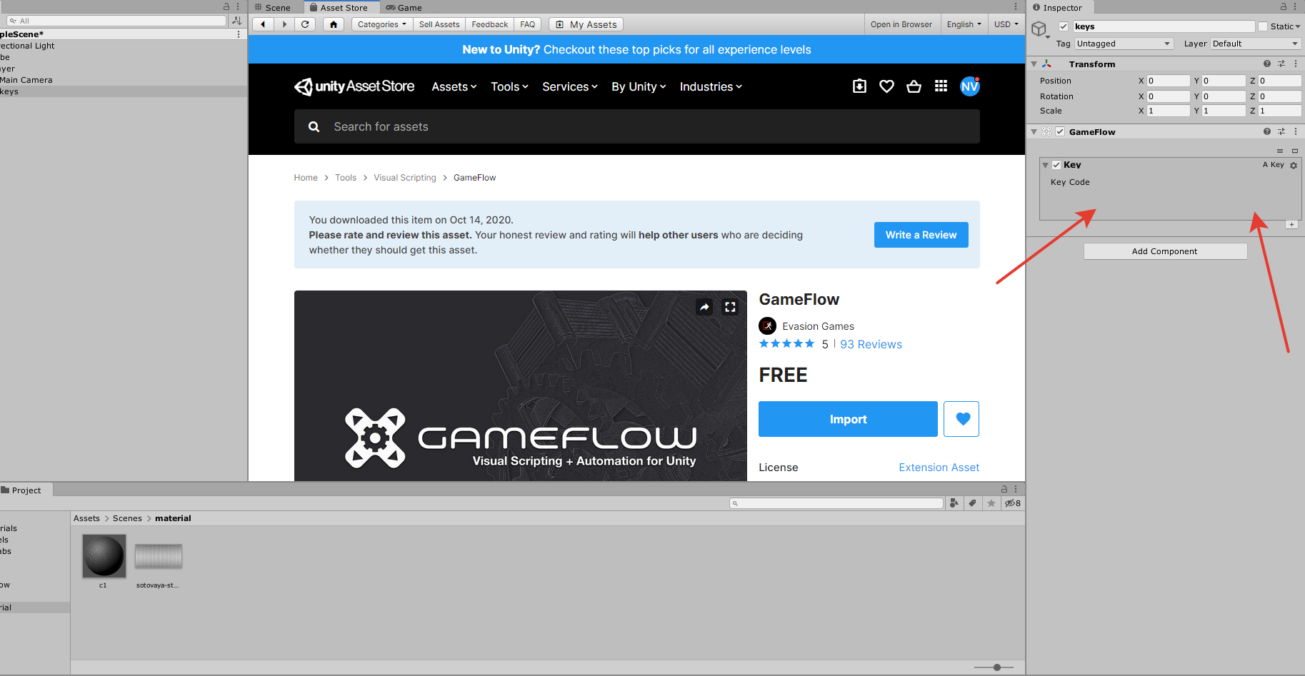Click Write a Review button
Screen dimensions: 1305x676
click(x=921, y=235)
